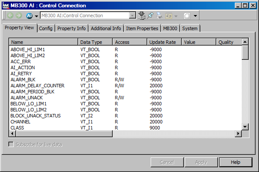Click the pushpin toolbar icon
The width and height of the screenshot is (259, 172).
point(150,15)
